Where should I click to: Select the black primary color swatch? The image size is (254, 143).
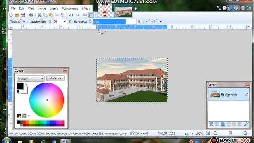[20, 86]
